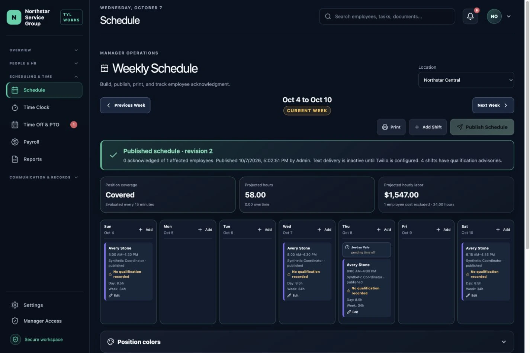530x353 pixels.
Task: Expand the Overview sidebar section
Action: click(44, 50)
